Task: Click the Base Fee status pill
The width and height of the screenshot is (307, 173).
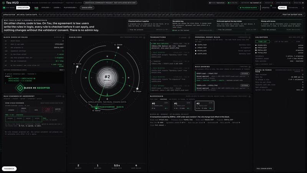Action: click(x=299, y=3)
